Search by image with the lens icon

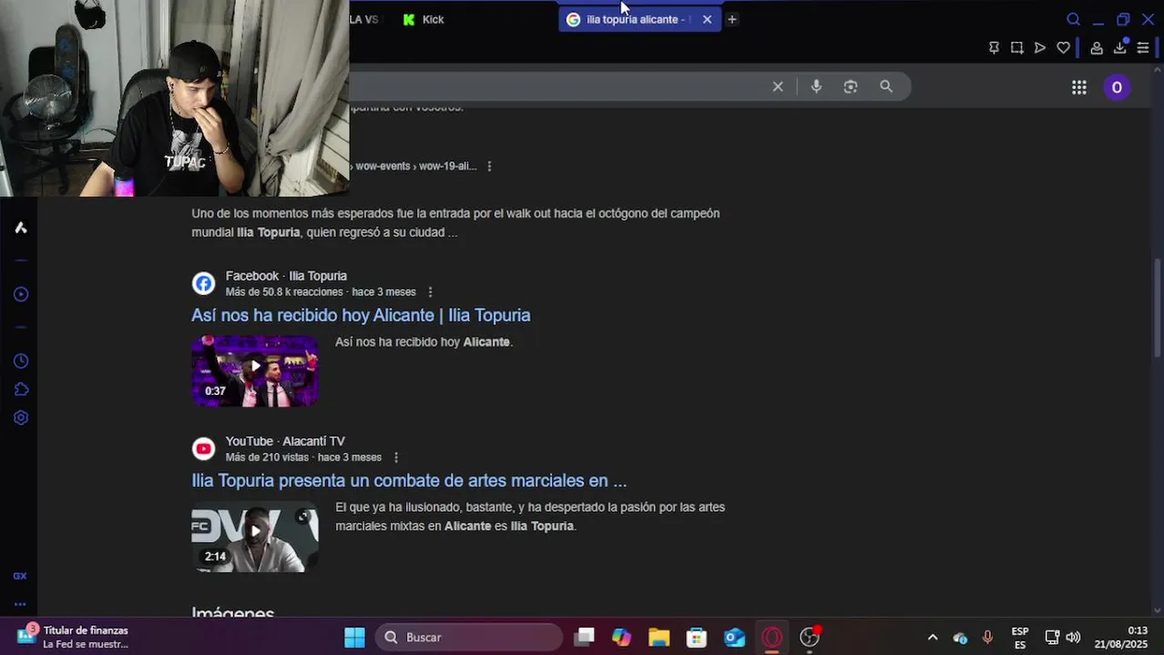(x=851, y=86)
